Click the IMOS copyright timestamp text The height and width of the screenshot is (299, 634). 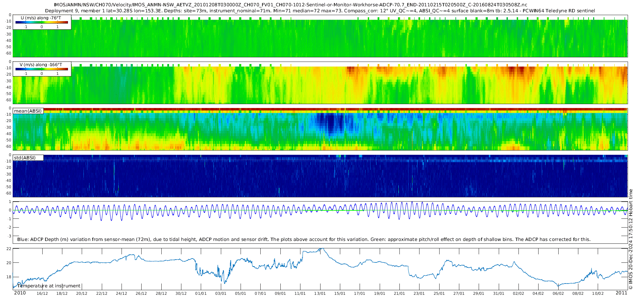point(630,239)
